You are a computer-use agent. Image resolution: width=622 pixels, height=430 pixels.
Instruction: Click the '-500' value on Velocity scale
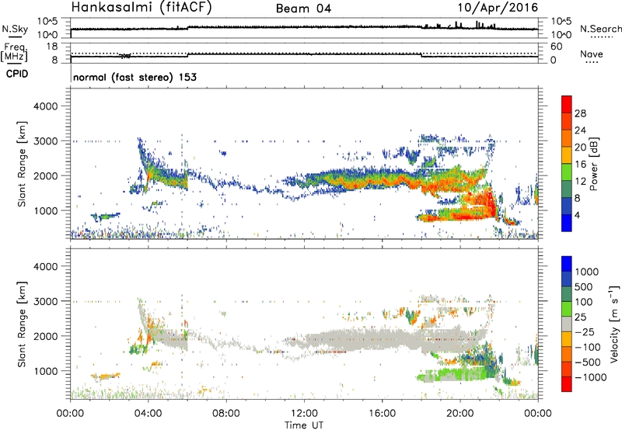[x=587, y=362]
